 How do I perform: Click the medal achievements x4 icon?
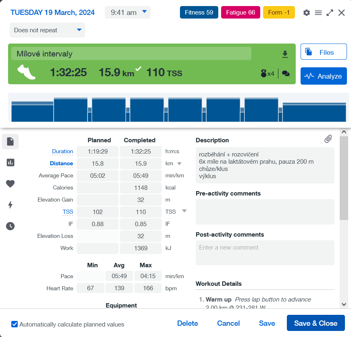[x=267, y=74]
